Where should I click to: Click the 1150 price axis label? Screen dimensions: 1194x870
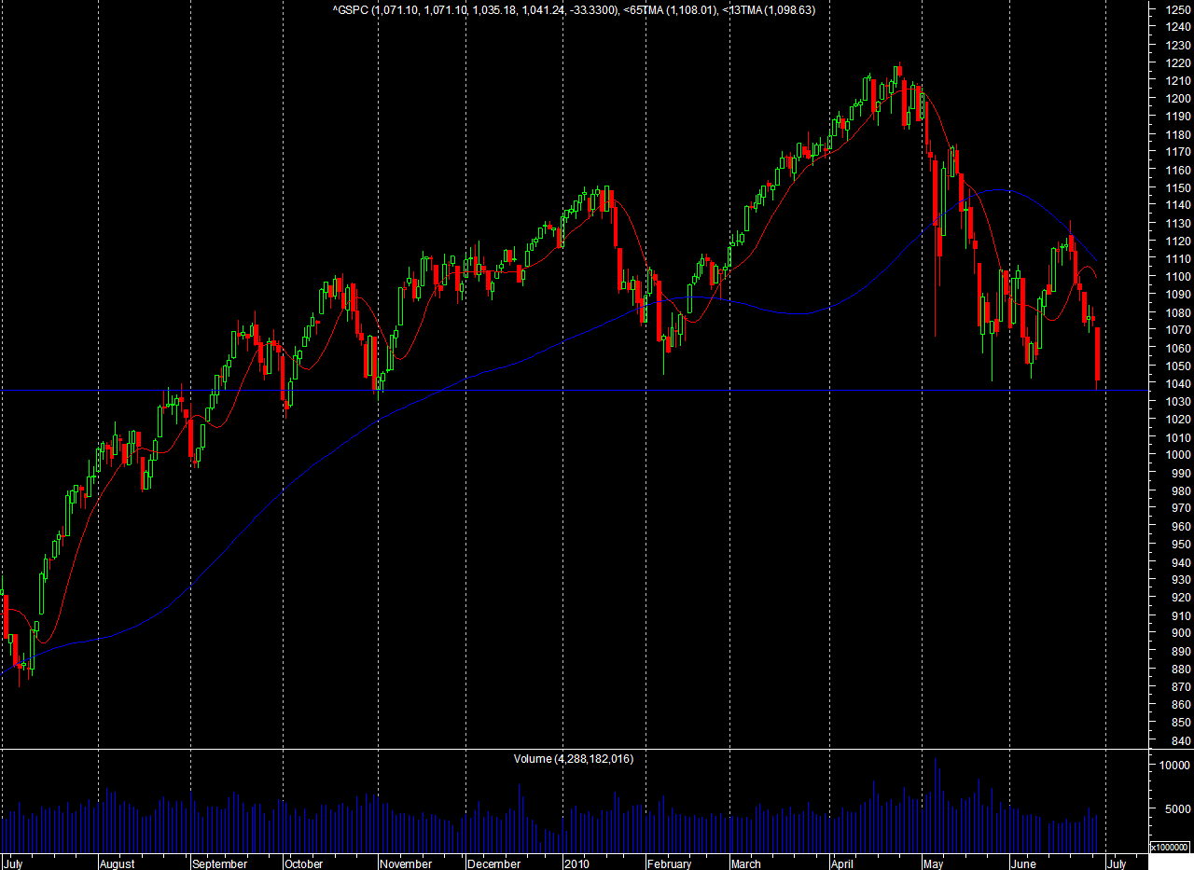1176,187
